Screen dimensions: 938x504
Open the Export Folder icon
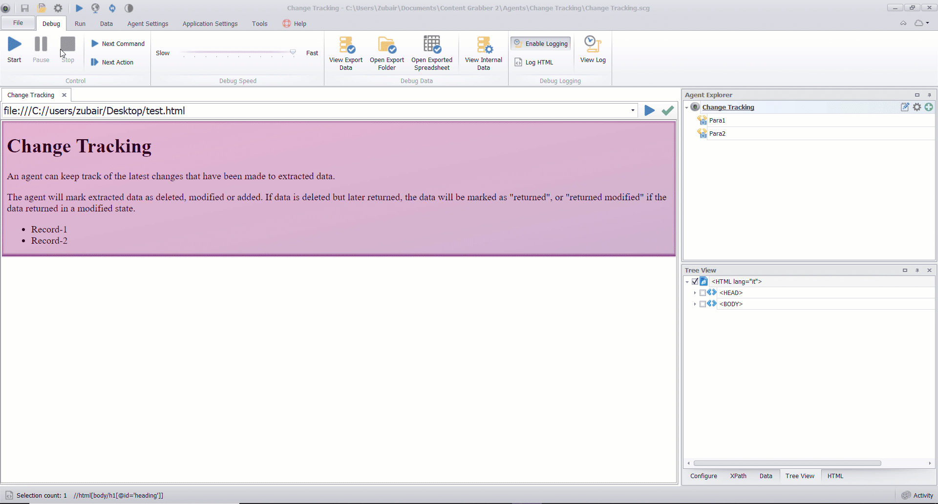386,44
